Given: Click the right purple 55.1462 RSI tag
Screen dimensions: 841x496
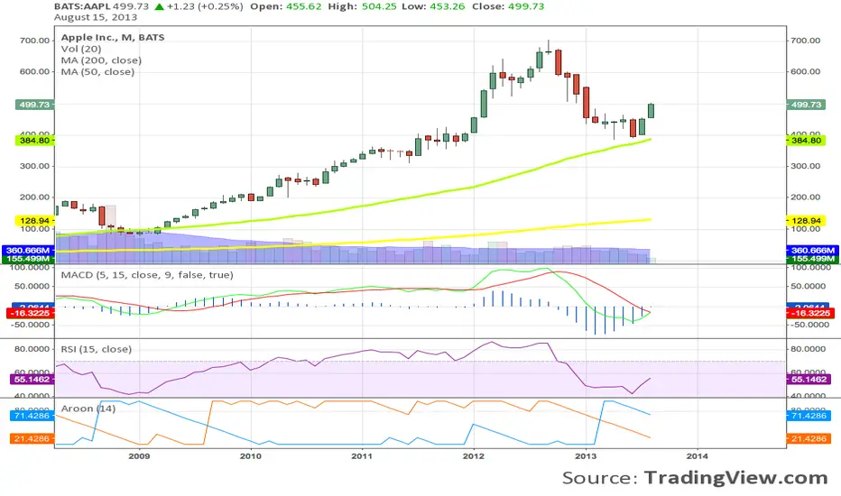Looking at the screenshot, I should tap(809, 380).
